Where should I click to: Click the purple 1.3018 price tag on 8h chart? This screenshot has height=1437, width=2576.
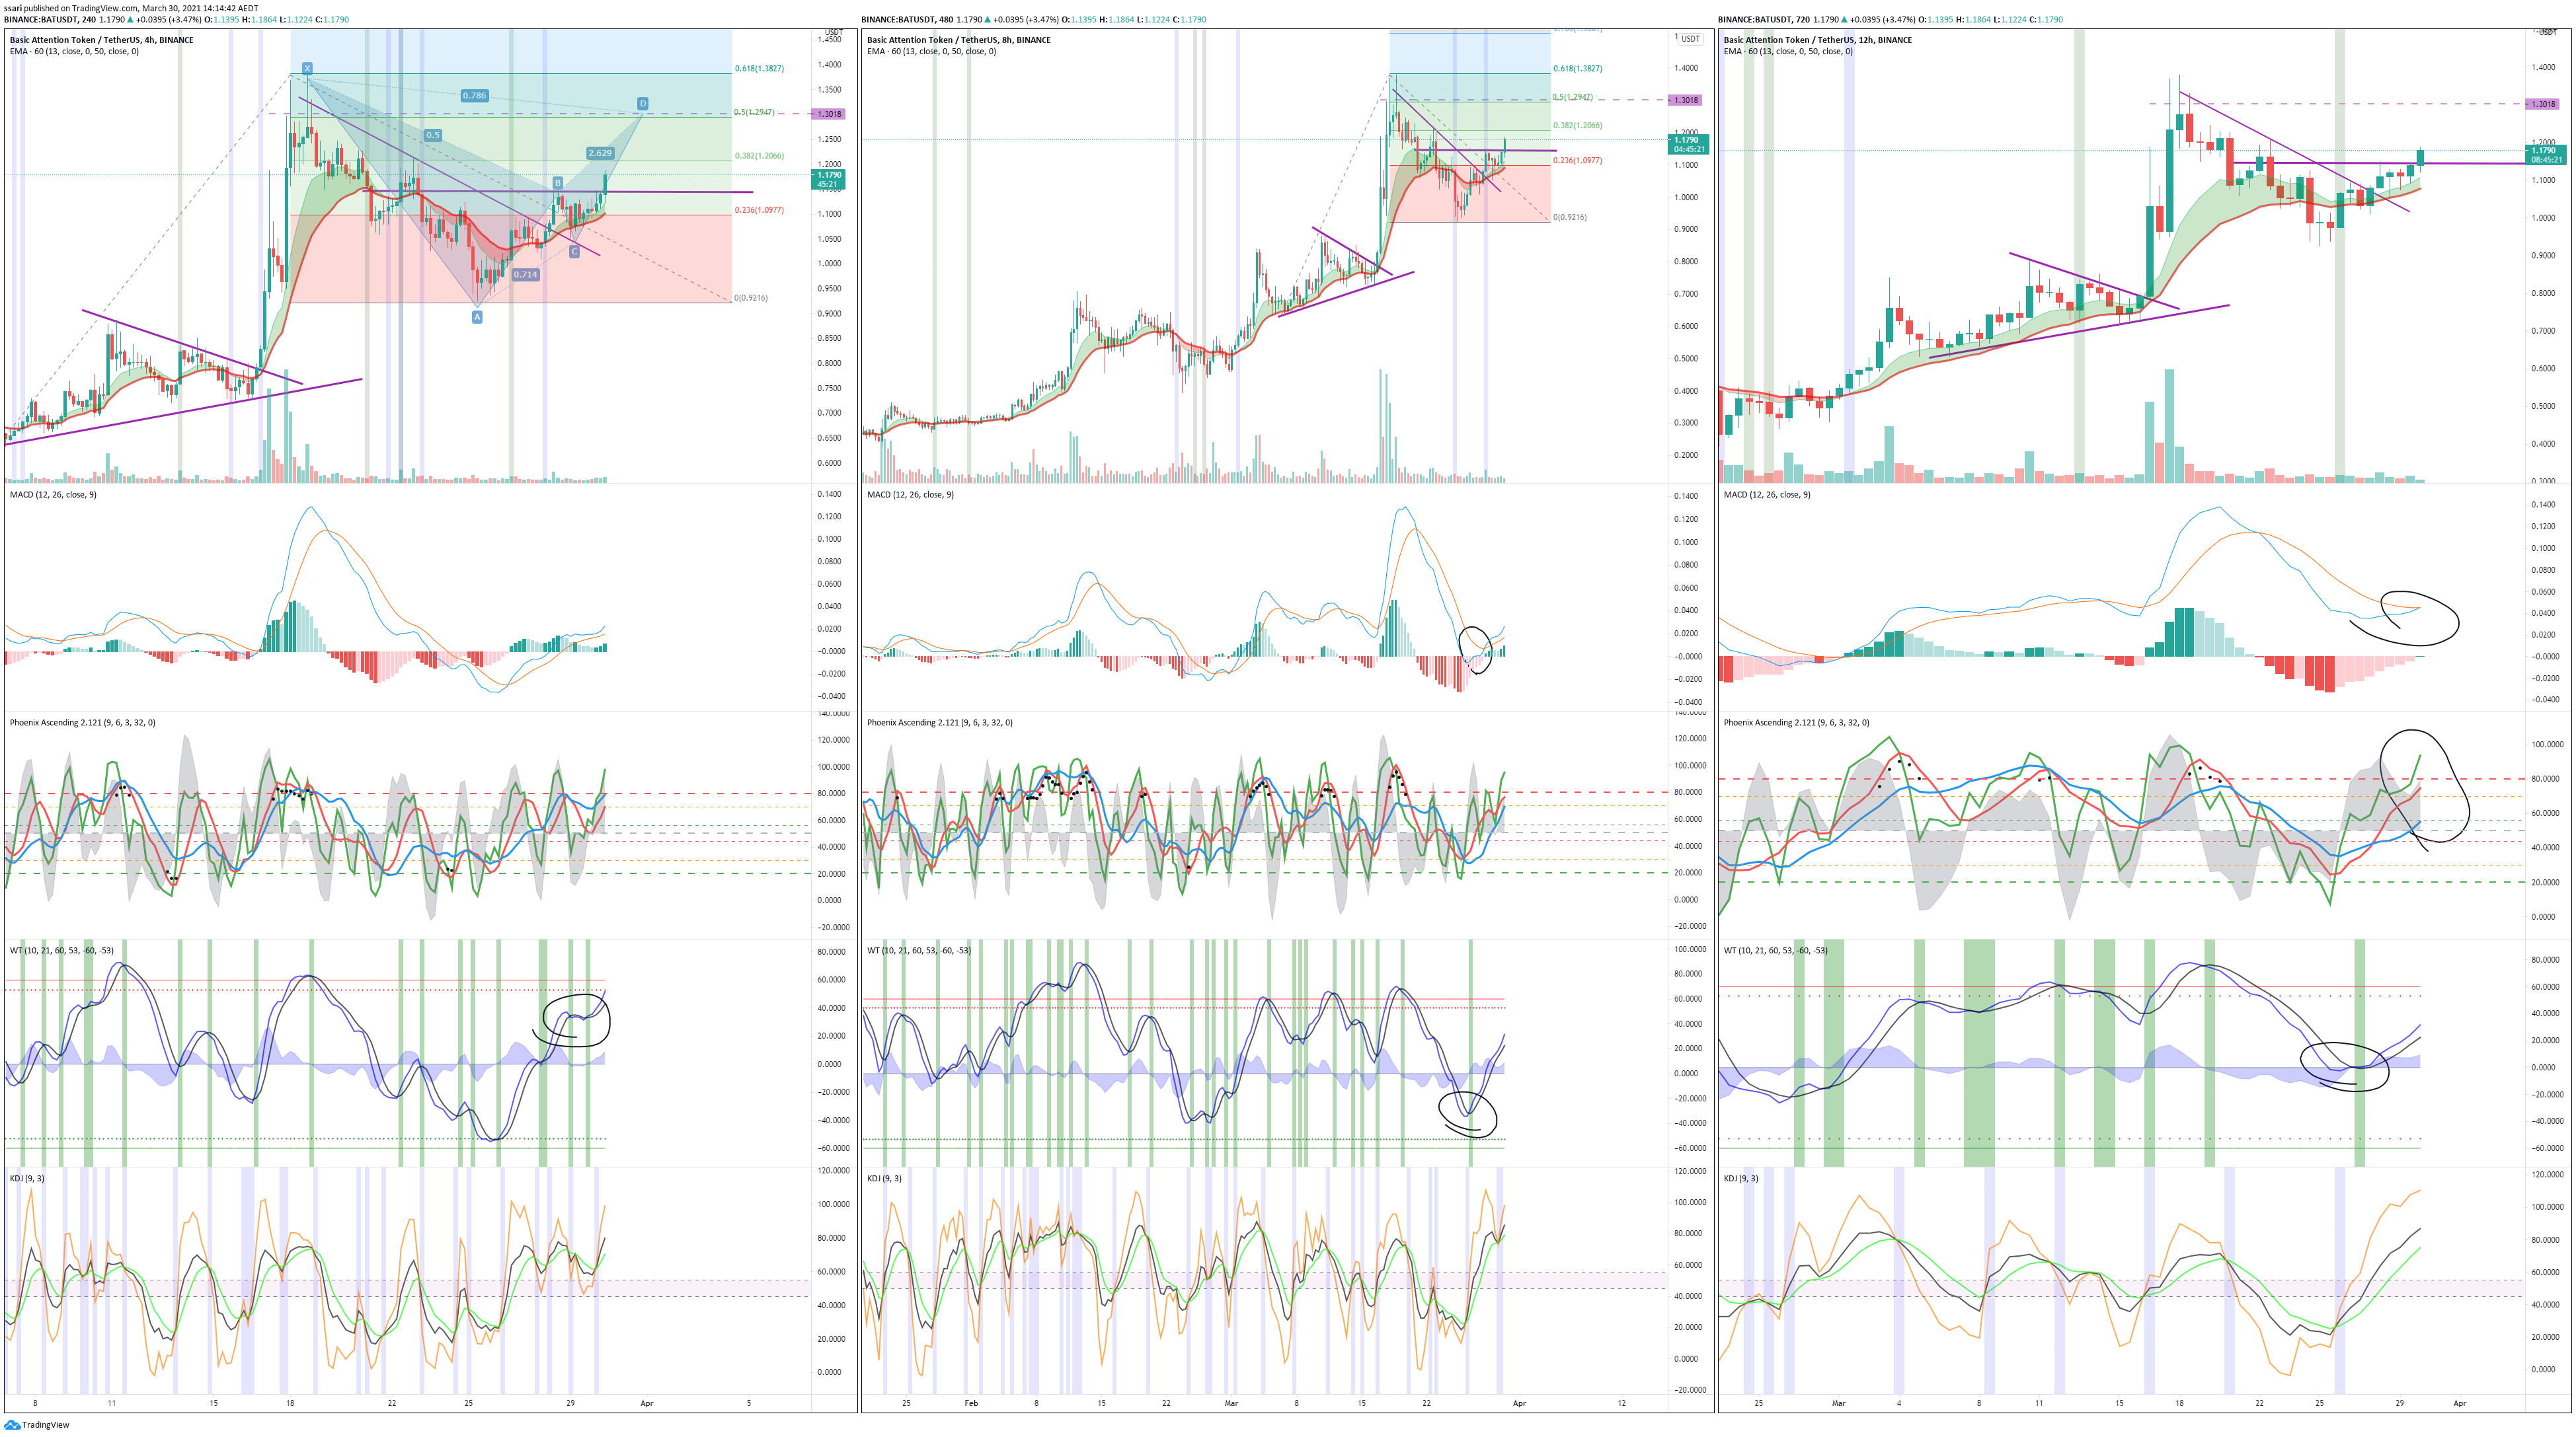[x=1686, y=100]
